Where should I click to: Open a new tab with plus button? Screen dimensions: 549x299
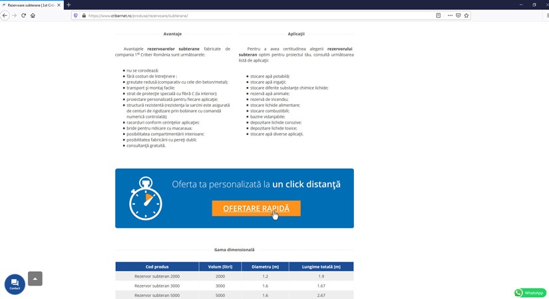coord(69,5)
